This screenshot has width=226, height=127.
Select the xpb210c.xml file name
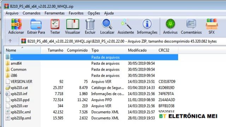[20, 112]
